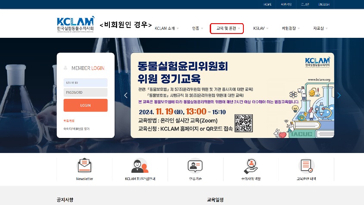Open the KSLAV dropdown menu
The height and width of the screenshot is (205, 364).
point(261,28)
